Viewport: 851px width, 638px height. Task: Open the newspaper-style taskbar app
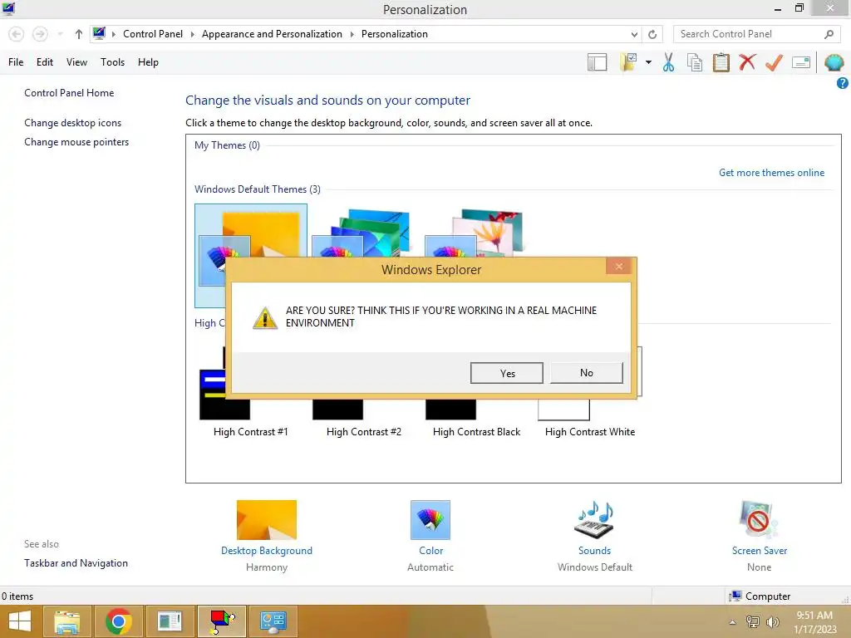(170, 621)
